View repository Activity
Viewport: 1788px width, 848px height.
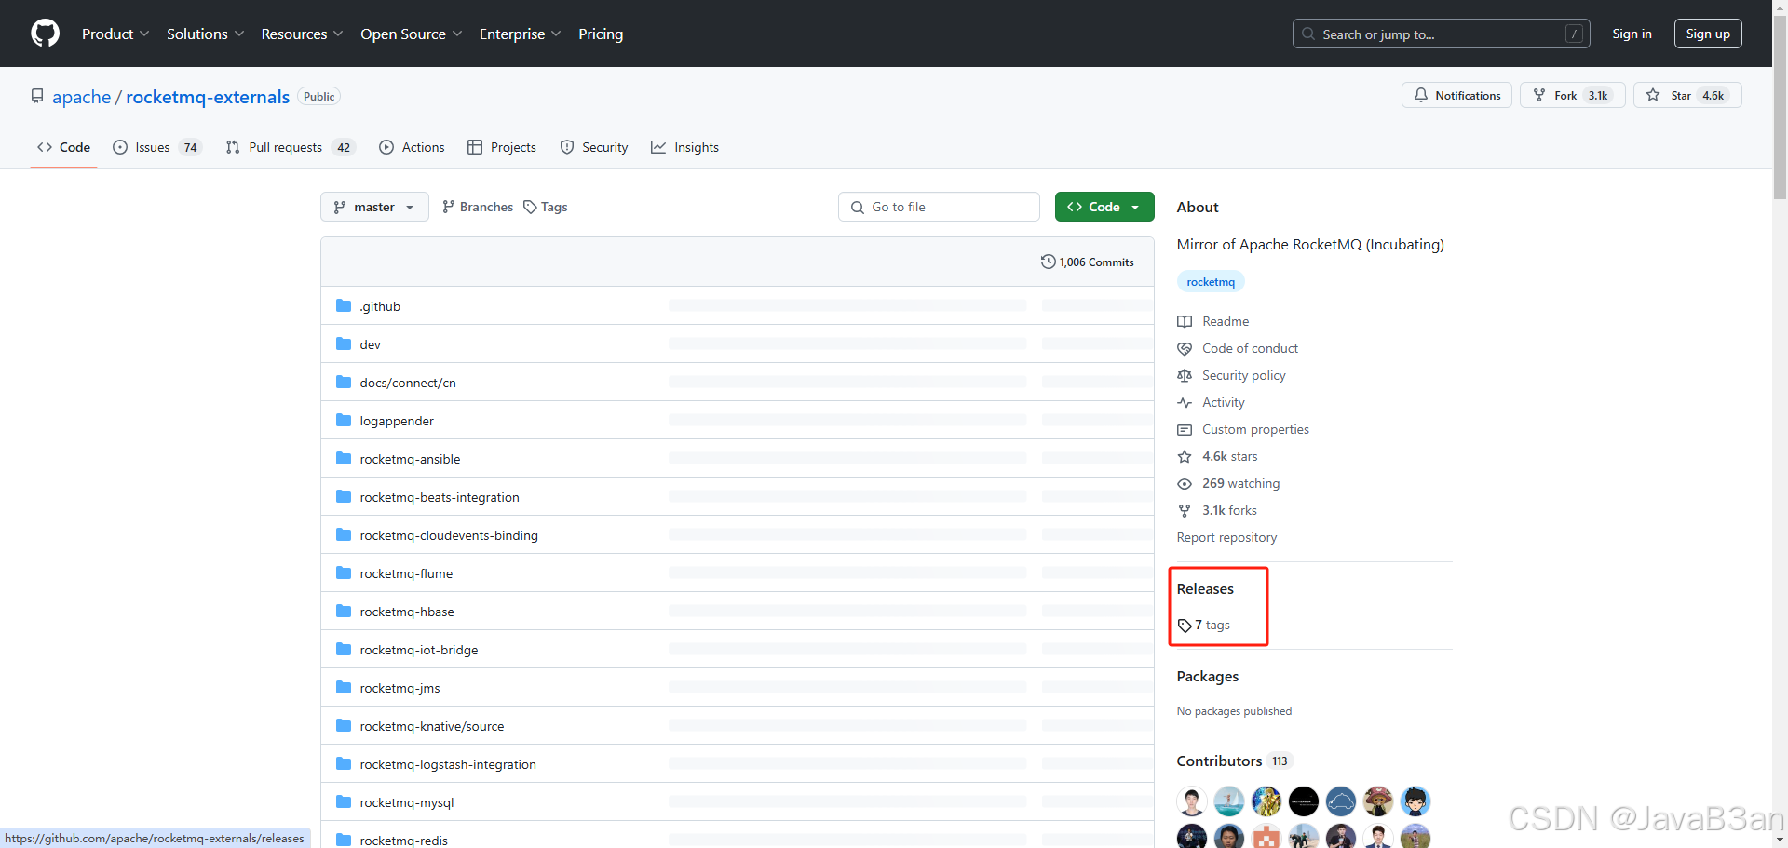(x=1211, y=402)
